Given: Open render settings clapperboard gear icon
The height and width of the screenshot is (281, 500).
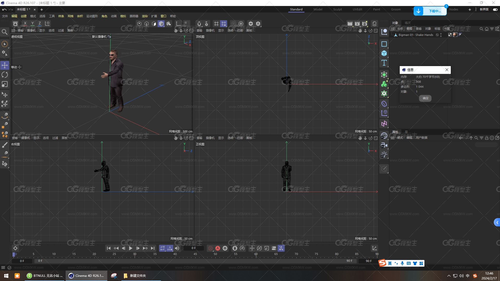Looking at the screenshot, I should (365, 24).
